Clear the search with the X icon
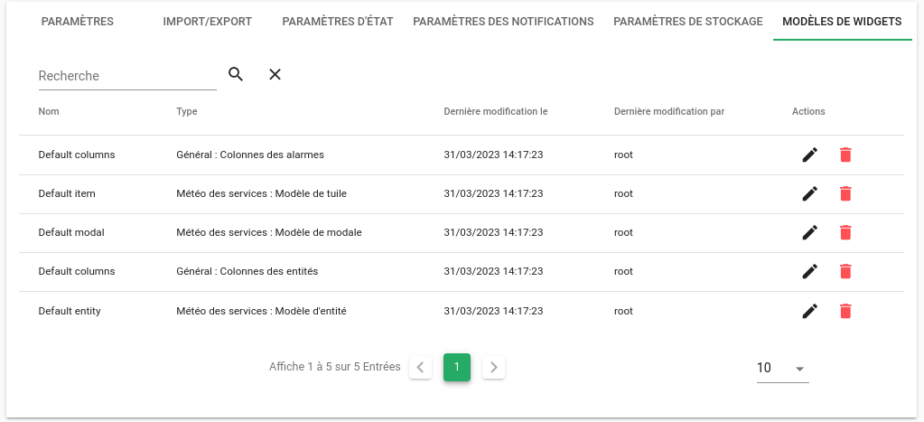Viewport: 924px width, 422px height. tap(275, 75)
